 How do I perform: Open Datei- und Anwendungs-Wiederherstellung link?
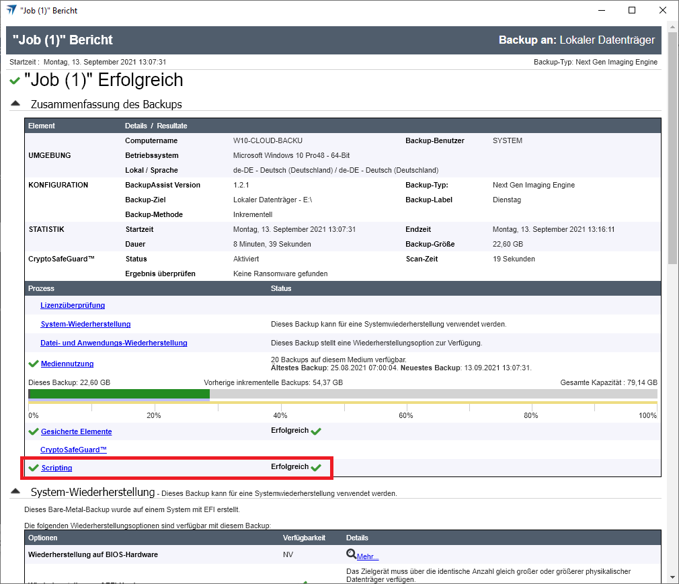coord(114,343)
